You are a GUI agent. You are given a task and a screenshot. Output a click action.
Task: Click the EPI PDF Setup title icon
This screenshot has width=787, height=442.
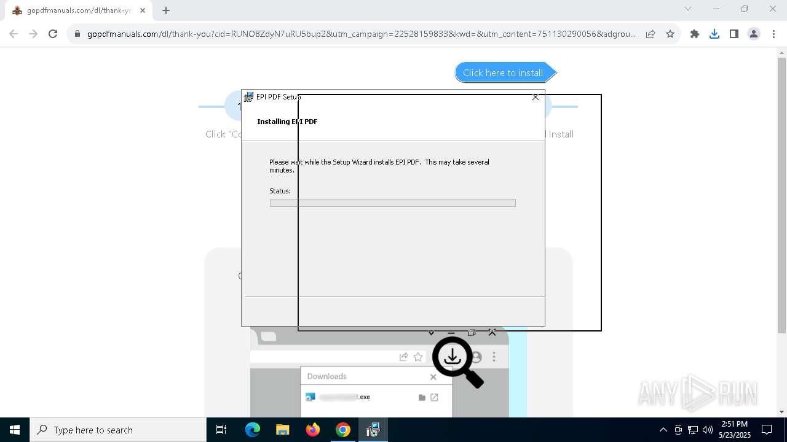click(x=248, y=97)
